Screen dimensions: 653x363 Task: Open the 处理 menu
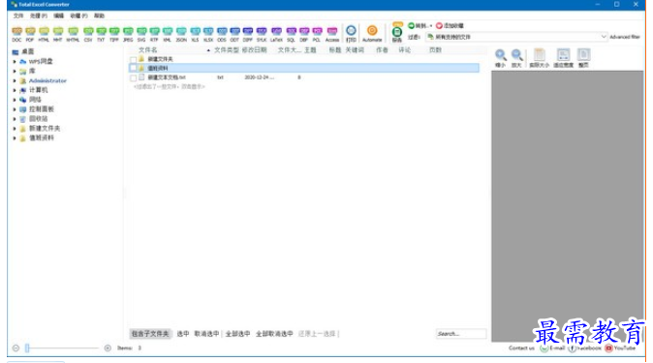39,15
